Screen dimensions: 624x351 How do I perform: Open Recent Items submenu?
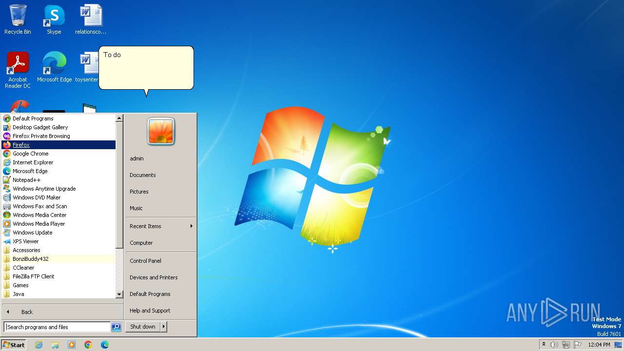[161, 226]
